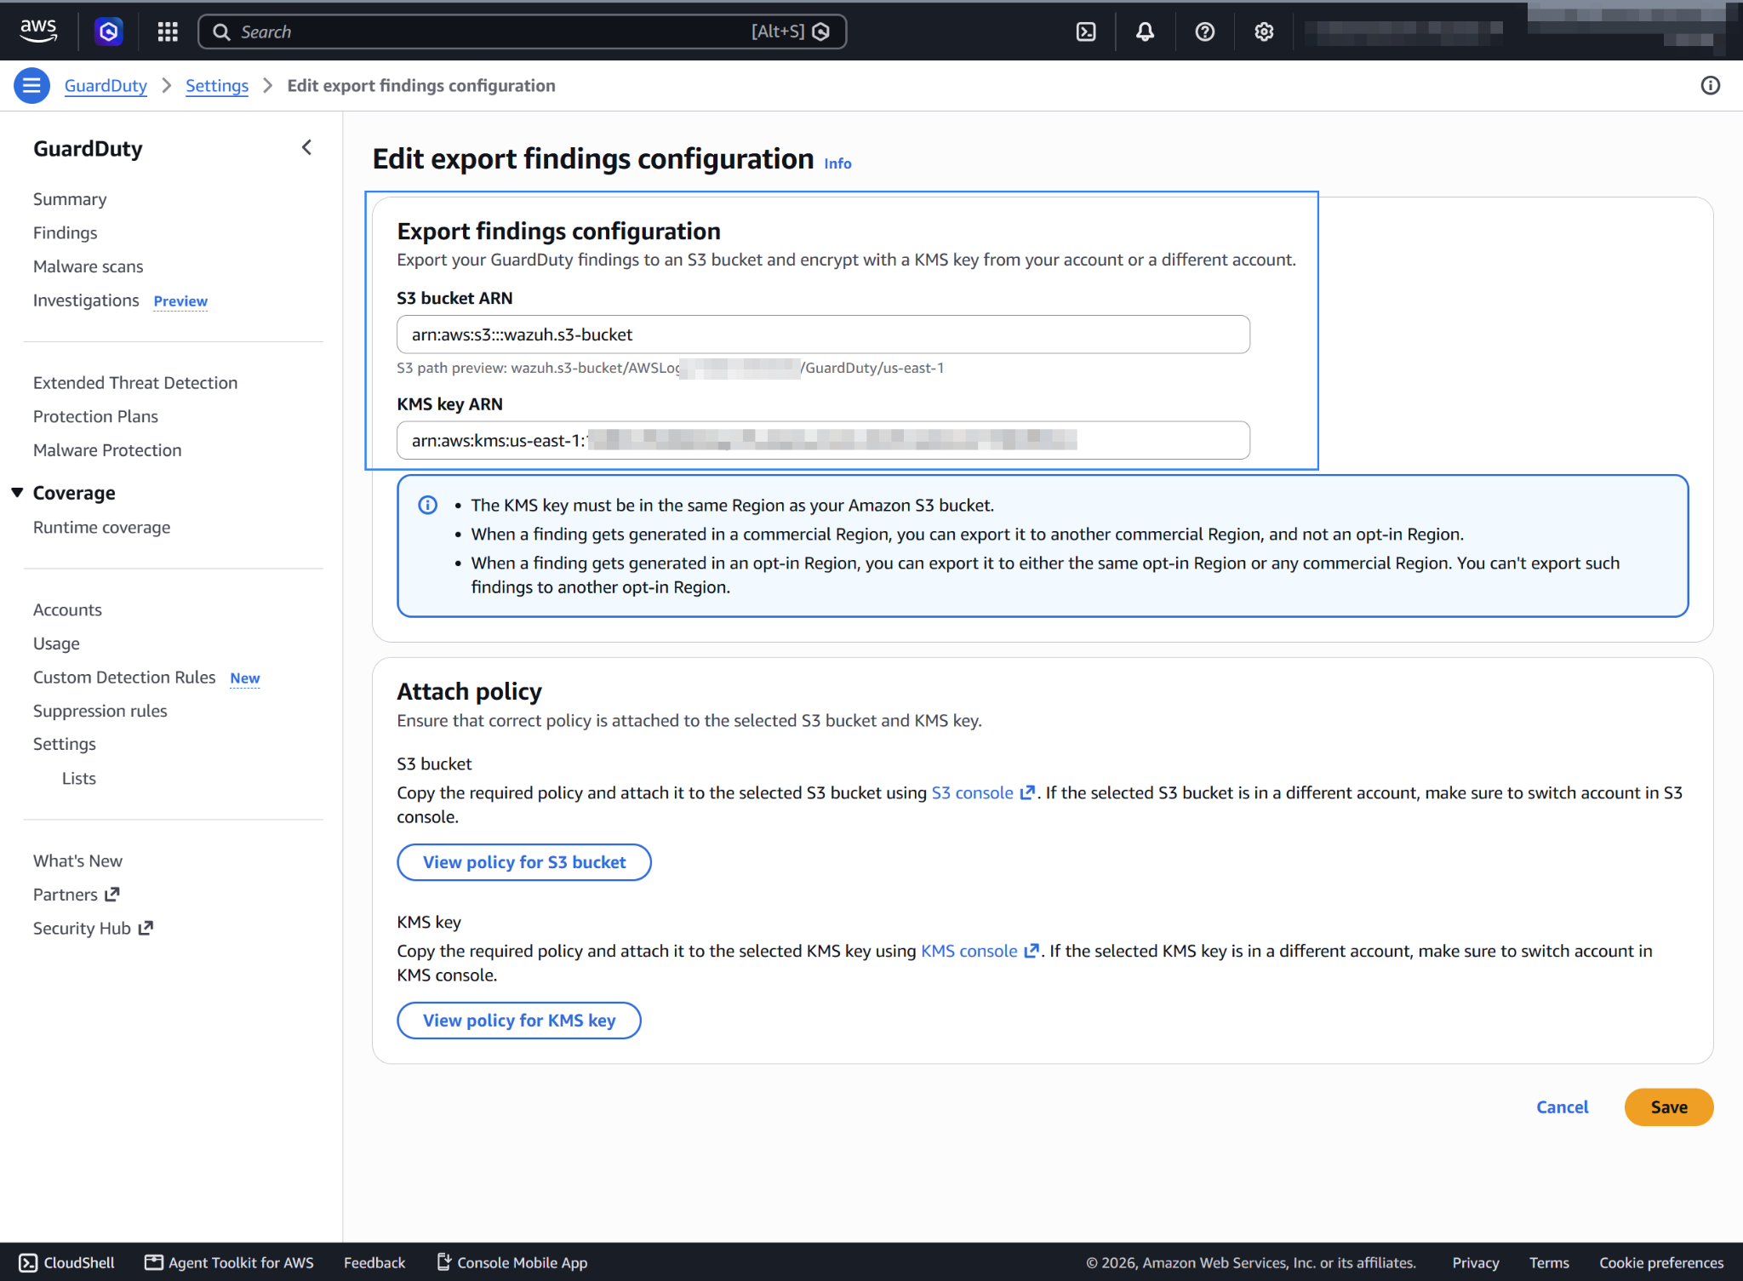The width and height of the screenshot is (1743, 1281).
Task: Open the settings gear in header
Action: [1264, 31]
